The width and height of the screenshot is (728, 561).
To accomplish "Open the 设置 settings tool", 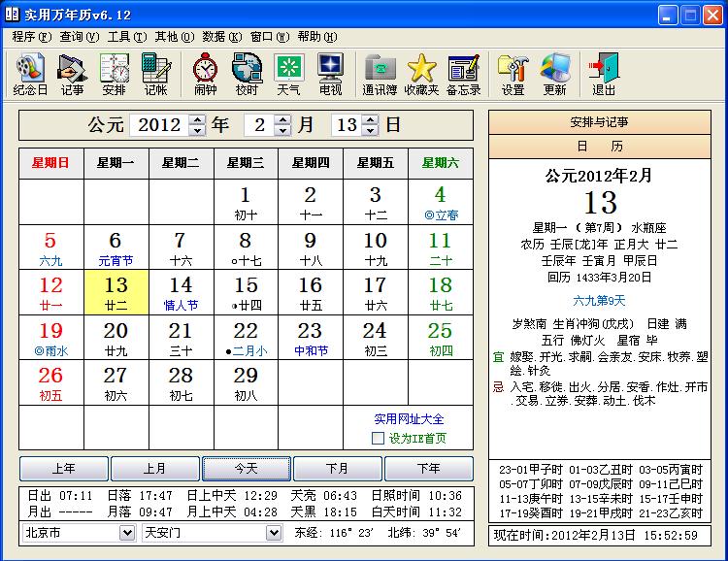I will (x=513, y=75).
